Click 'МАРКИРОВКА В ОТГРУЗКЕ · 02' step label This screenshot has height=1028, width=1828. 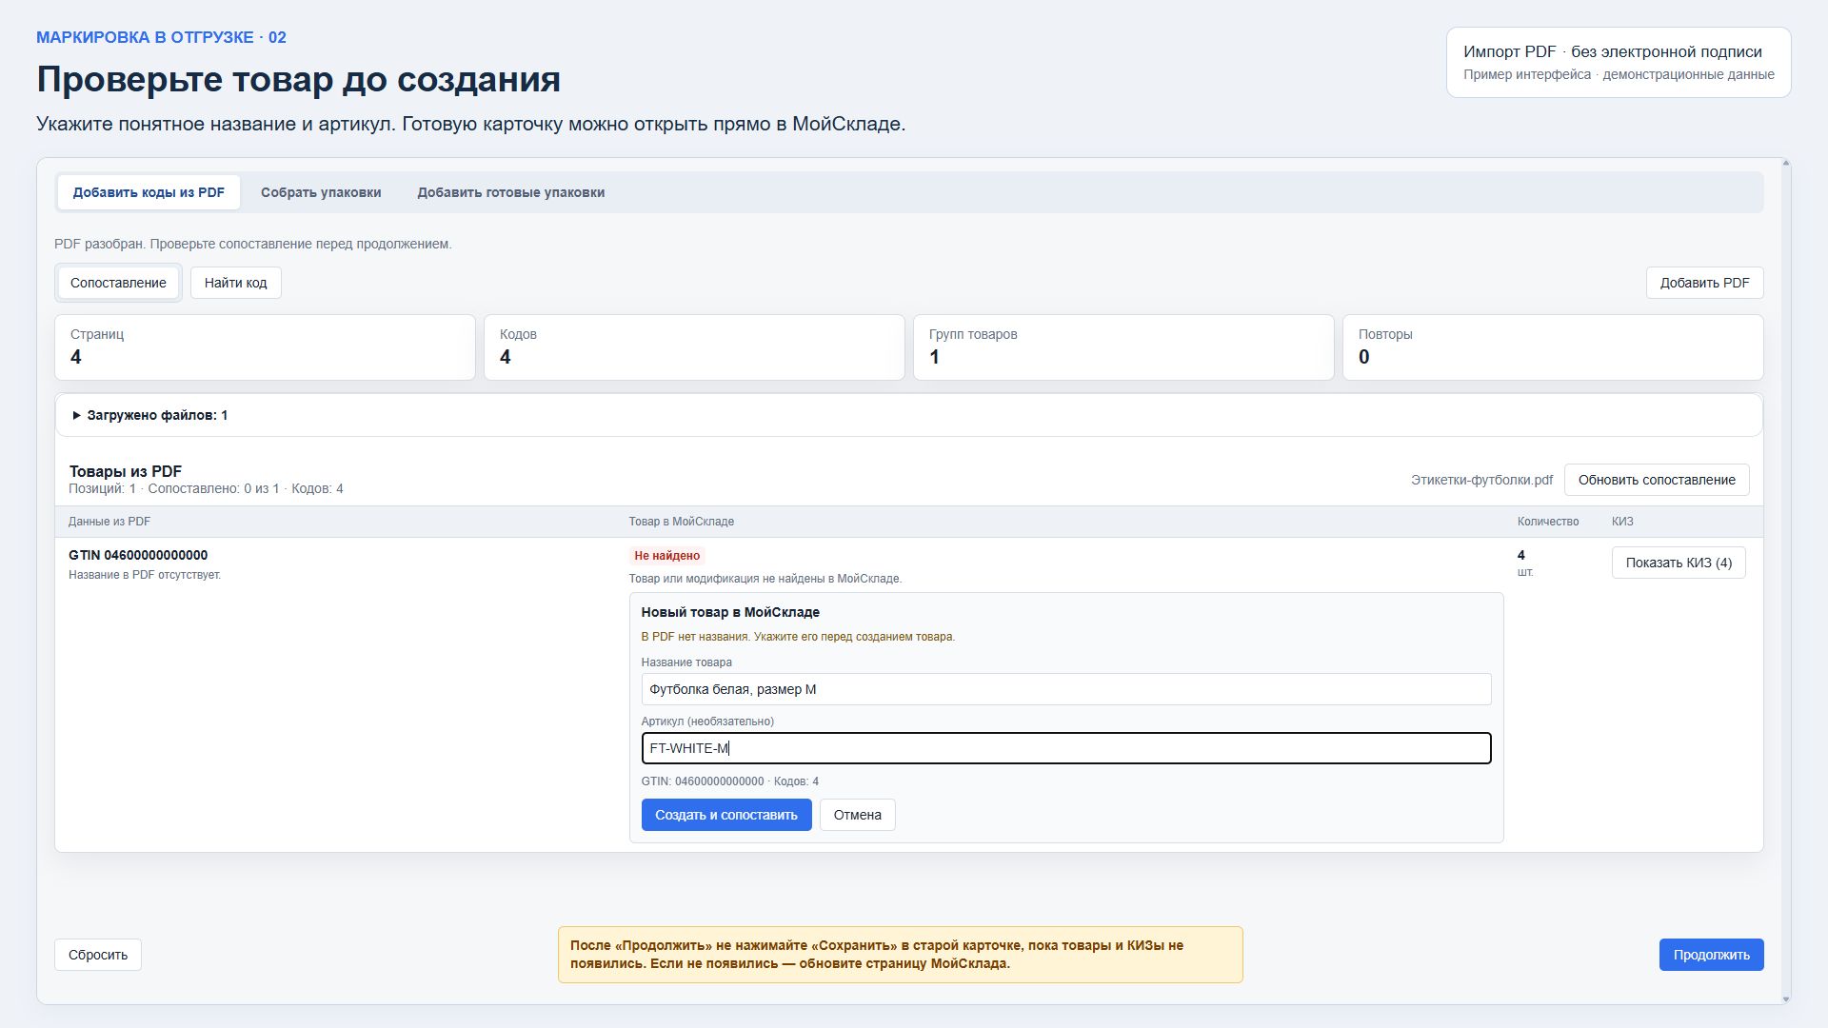(161, 37)
